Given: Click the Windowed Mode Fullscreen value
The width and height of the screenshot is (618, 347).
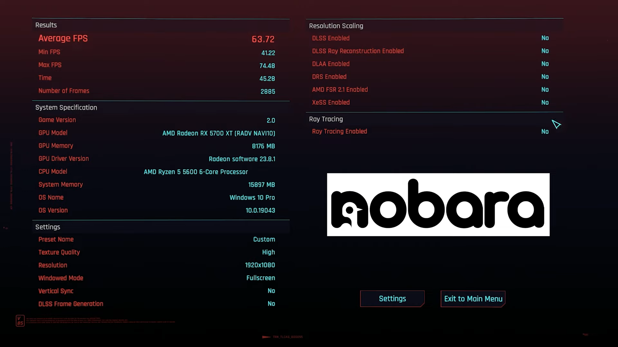Looking at the screenshot, I should (x=260, y=278).
